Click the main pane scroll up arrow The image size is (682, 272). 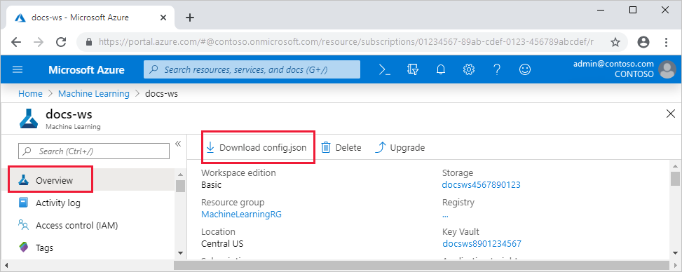click(x=674, y=166)
